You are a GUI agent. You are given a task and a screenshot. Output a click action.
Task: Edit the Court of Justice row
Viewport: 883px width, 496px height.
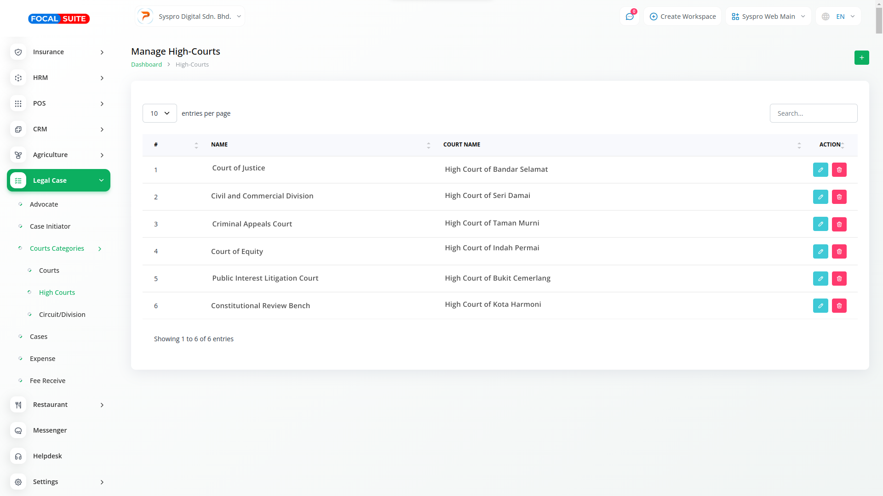(820, 170)
